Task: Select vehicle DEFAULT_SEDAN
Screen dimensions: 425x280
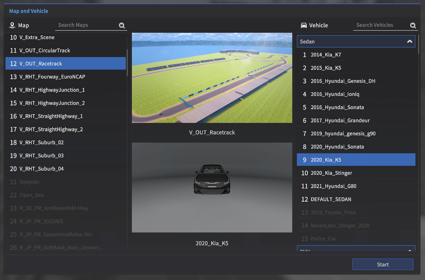Action: click(356, 199)
